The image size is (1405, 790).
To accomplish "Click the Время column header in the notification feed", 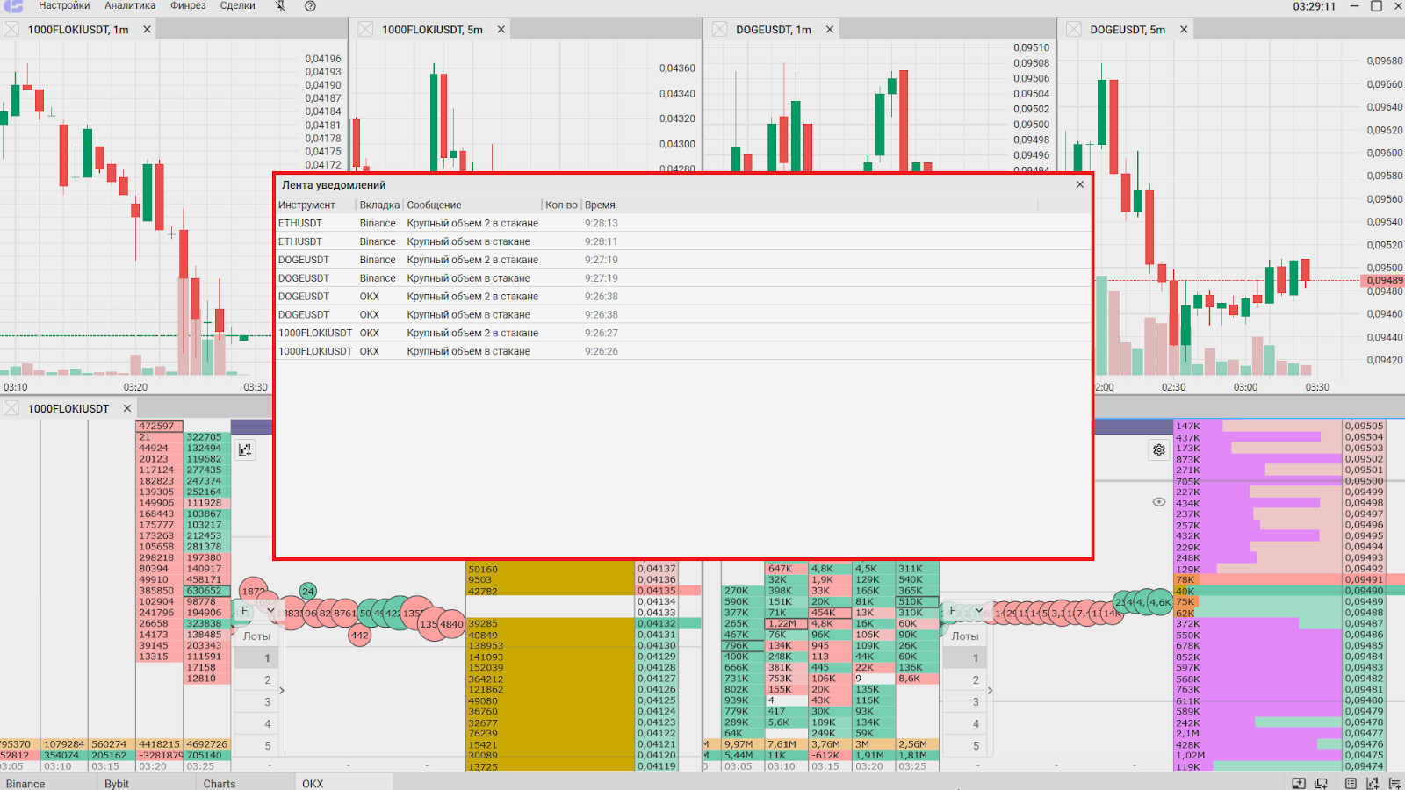I will click(x=601, y=205).
